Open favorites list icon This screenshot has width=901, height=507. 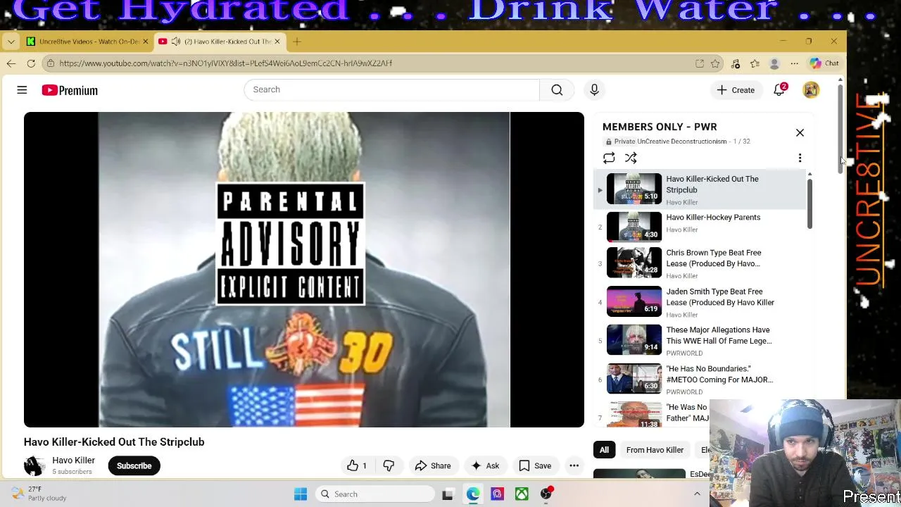pos(755,63)
